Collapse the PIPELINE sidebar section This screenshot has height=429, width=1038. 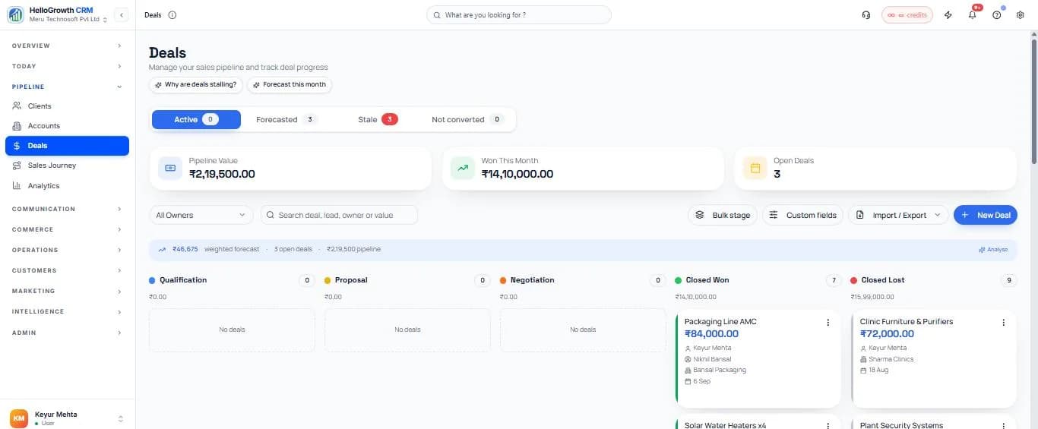click(67, 87)
